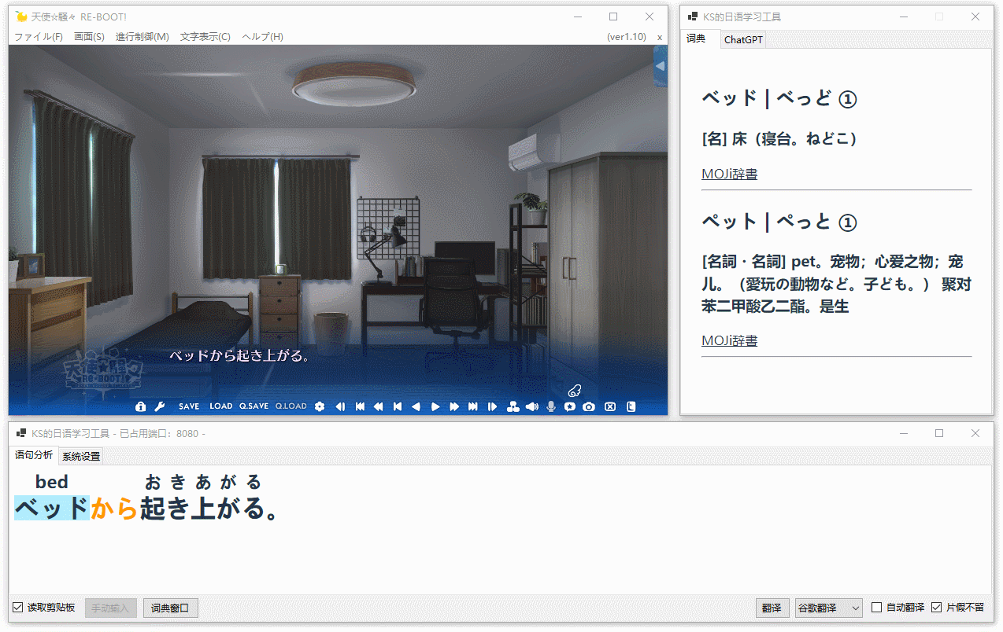This screenshot has height=632, width=1003.
Task: Click the microphone voice icon
Action: 551,406
